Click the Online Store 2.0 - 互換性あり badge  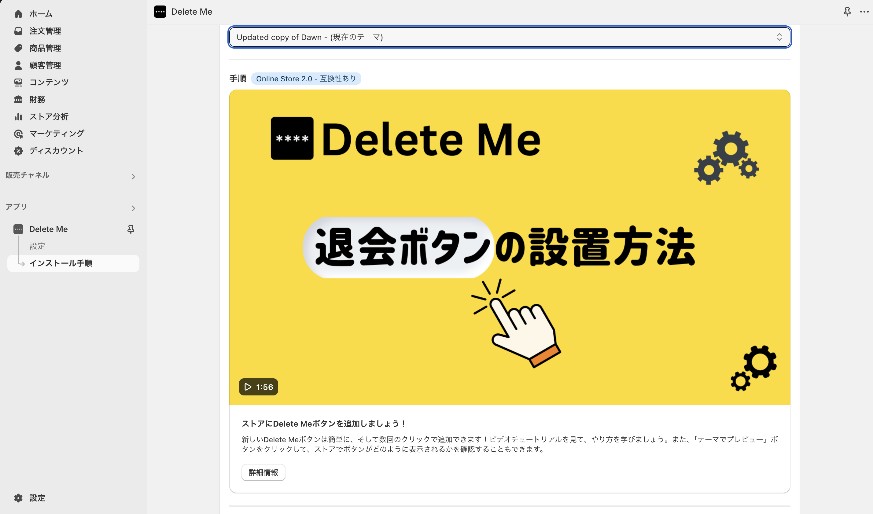point(306,79)
